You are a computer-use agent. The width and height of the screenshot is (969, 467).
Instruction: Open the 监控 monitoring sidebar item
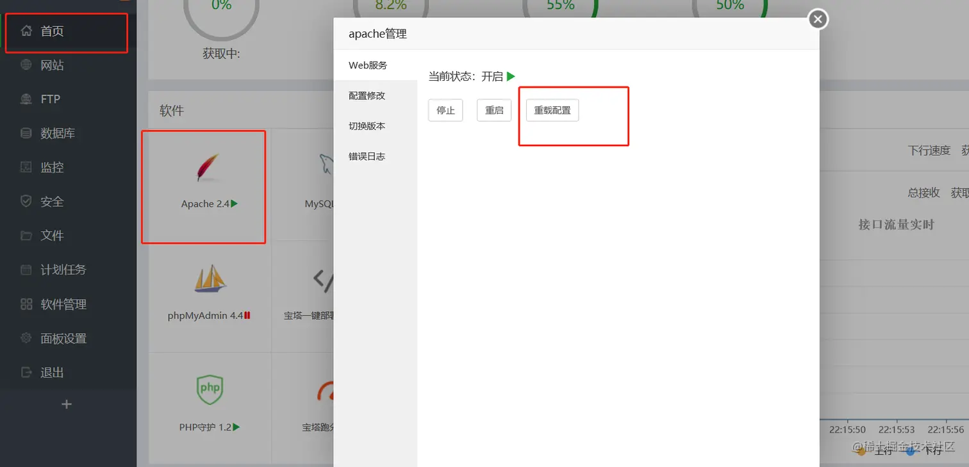pos(68,167)
